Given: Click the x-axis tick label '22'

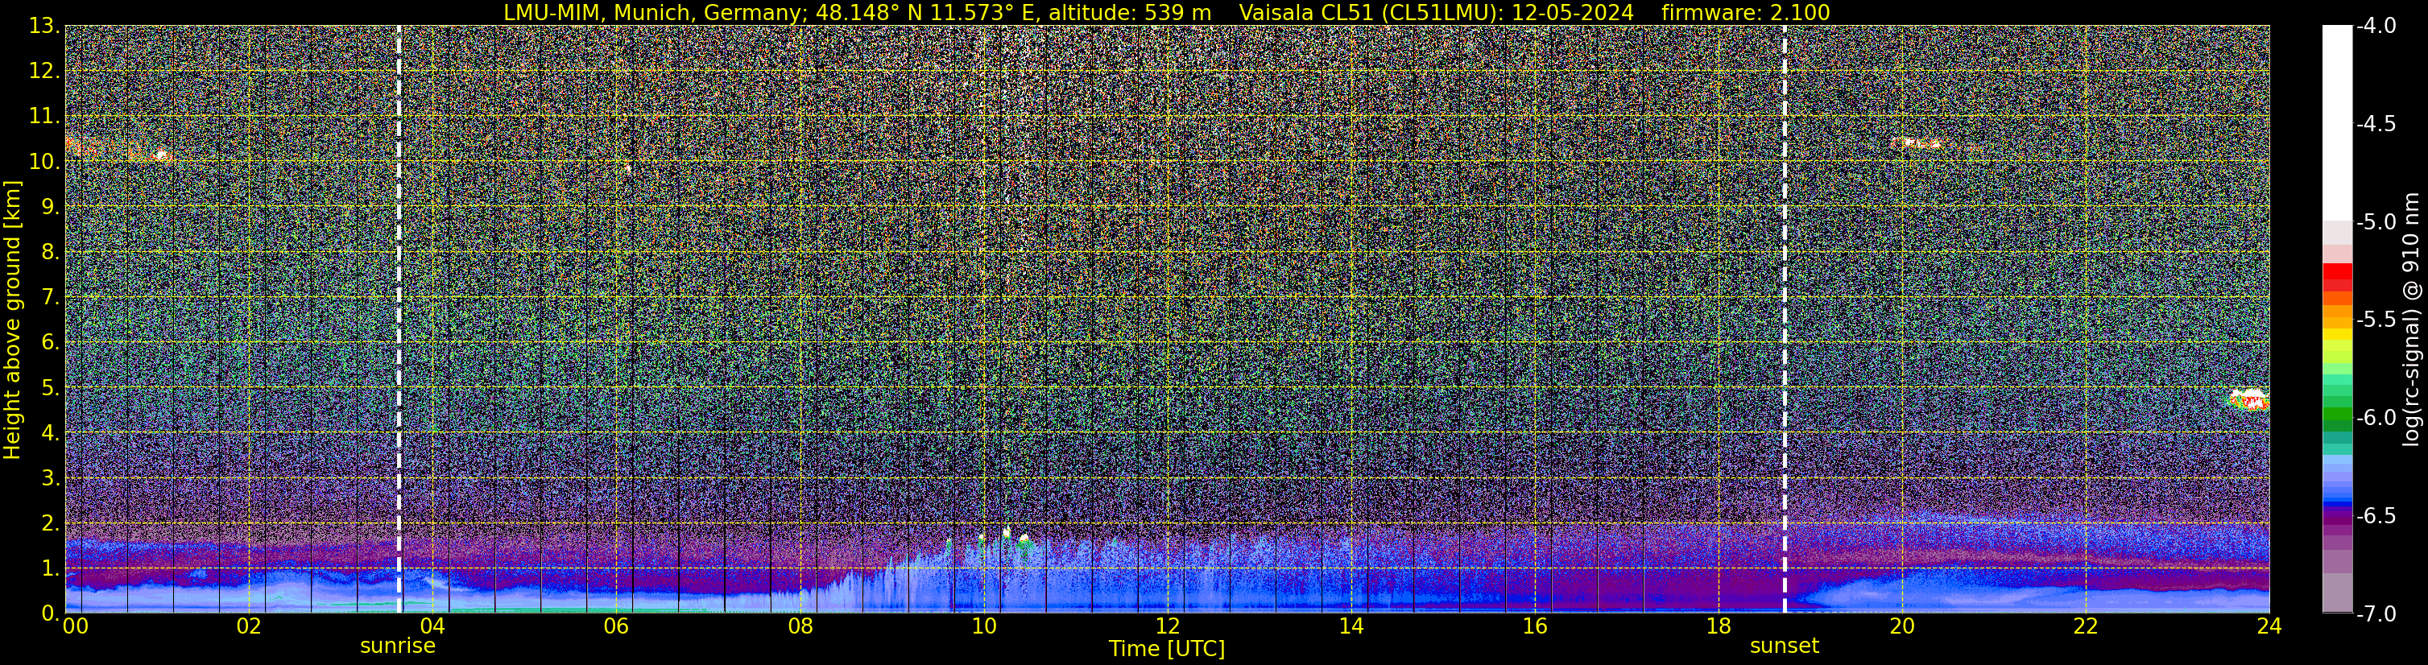Looking at the screenshot, I should (x=2086, y=626).
